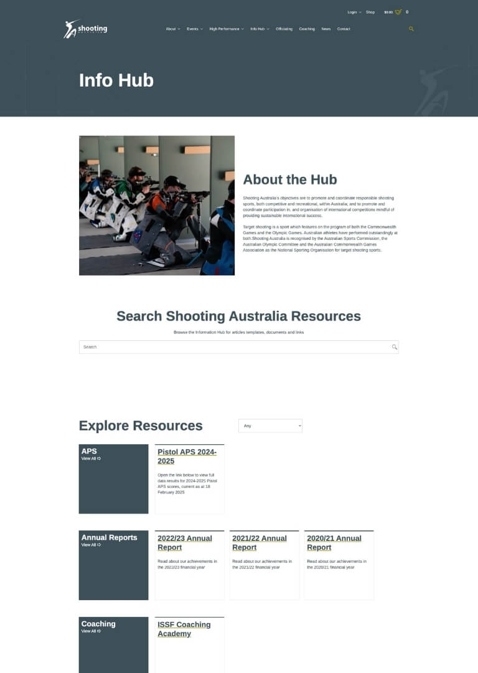The width and height of the screenshot is (478, 673).
Task: Click the resources Search input field
Action: tap(239, 347)
